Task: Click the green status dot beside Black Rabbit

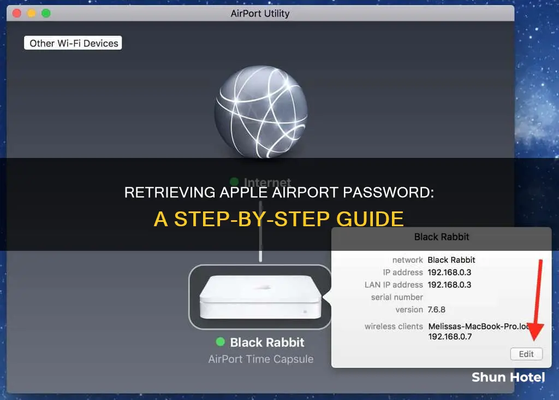Action: point(221,342)
